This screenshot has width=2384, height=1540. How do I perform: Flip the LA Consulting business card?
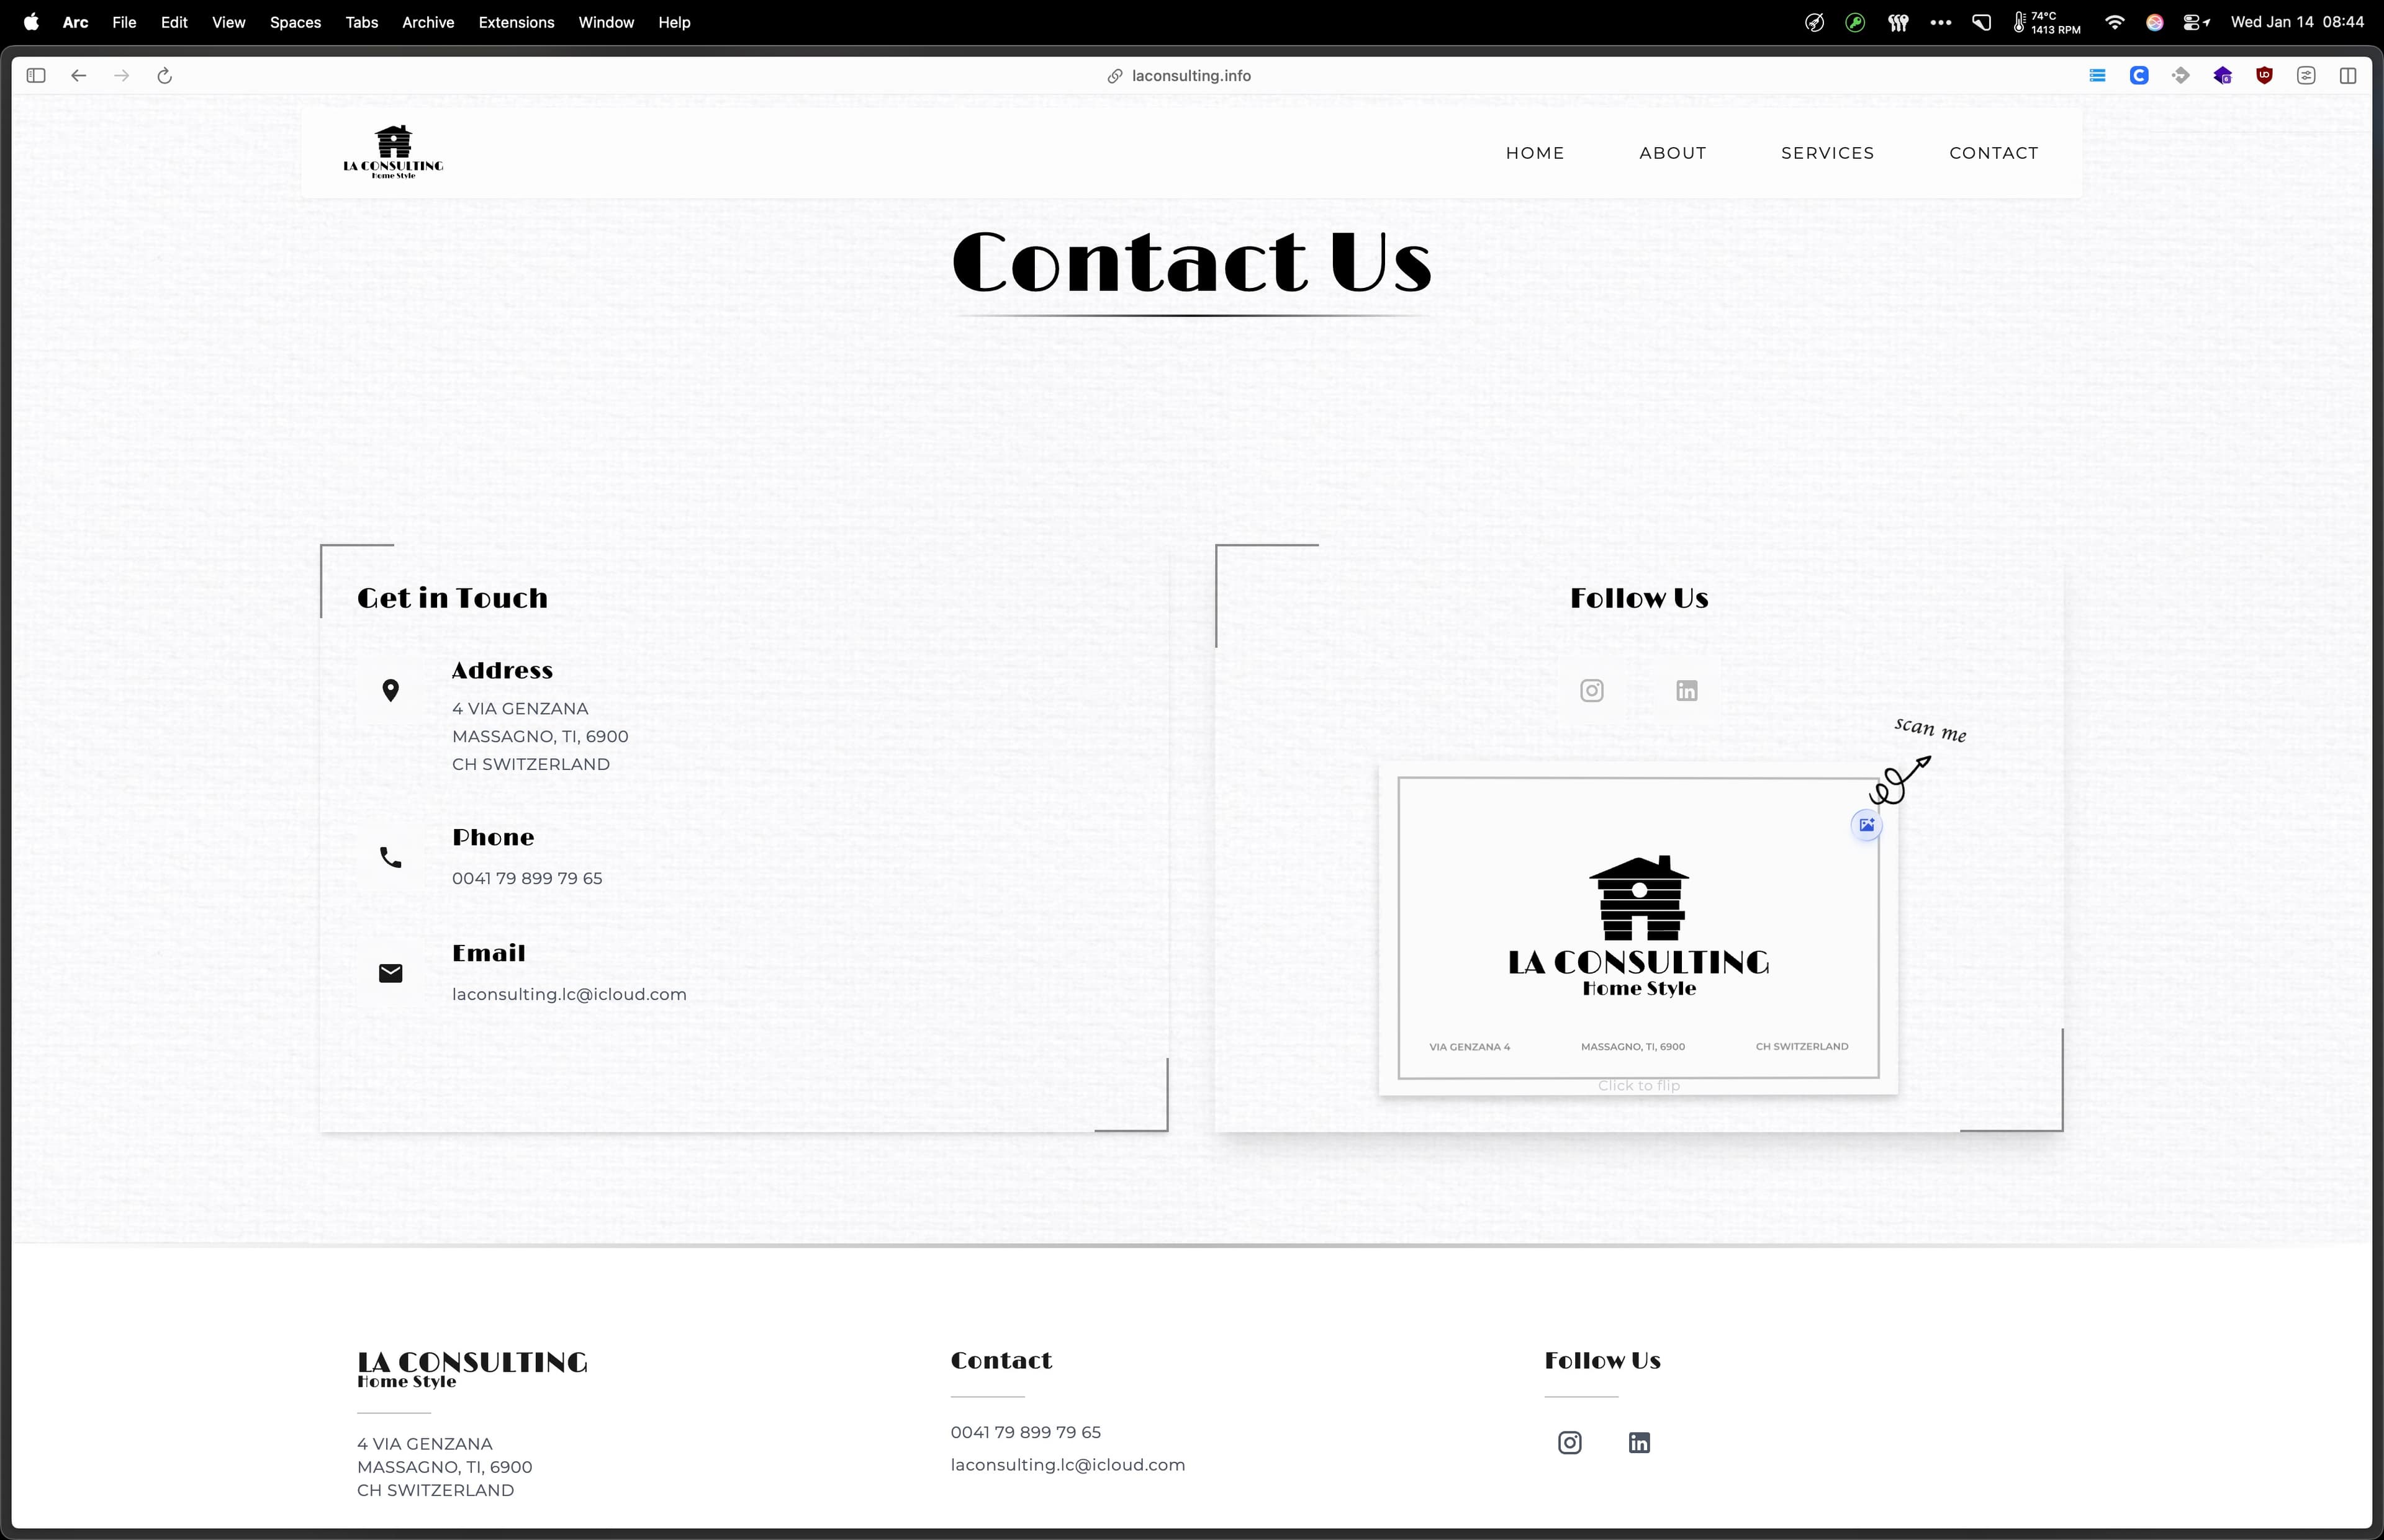coord(1638,929)
